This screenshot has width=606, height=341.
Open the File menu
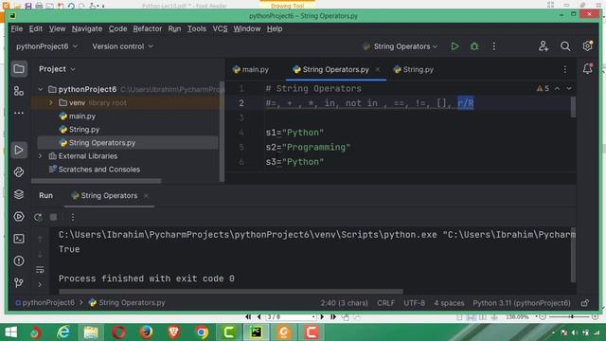pyautogui.click(x=17, y=29)
